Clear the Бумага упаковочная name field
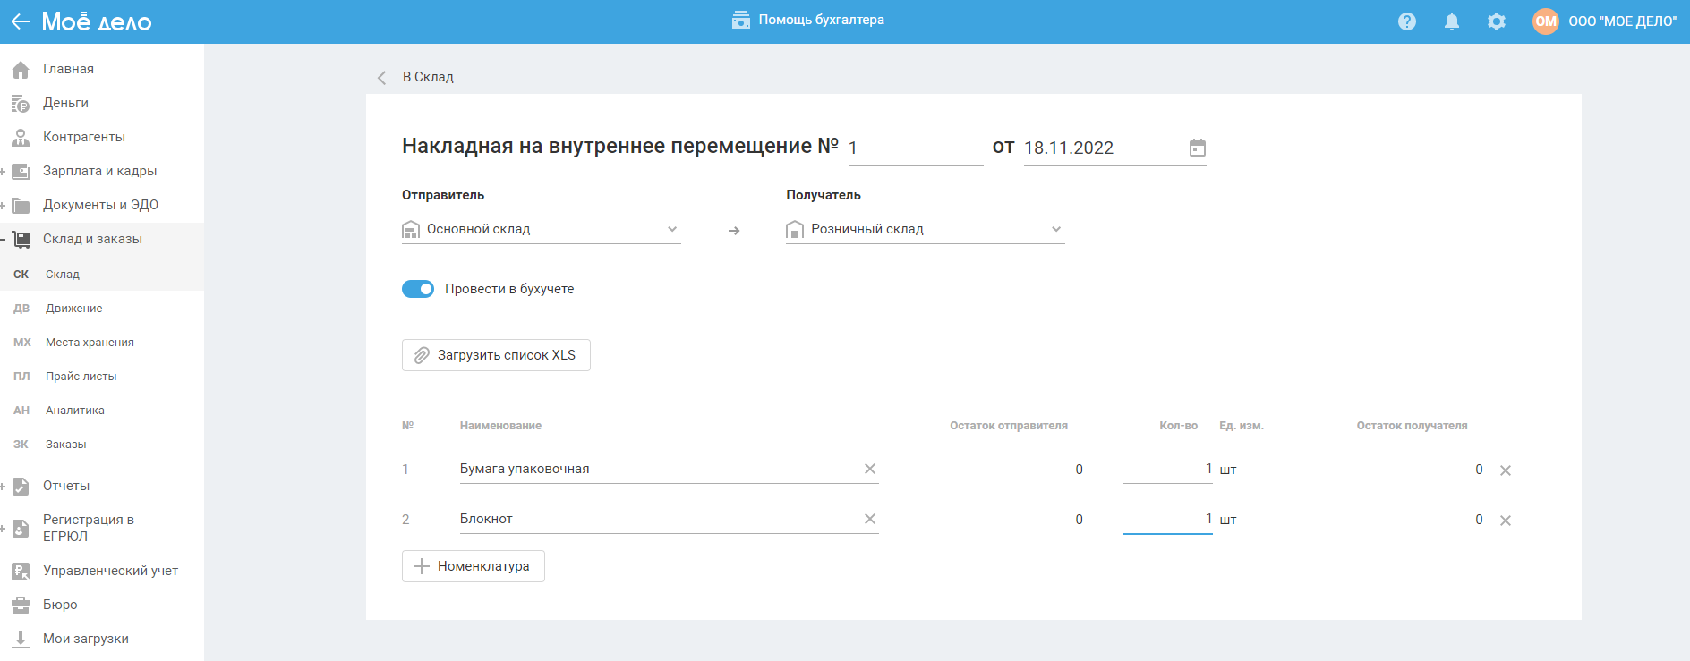 tap(869, 469)
